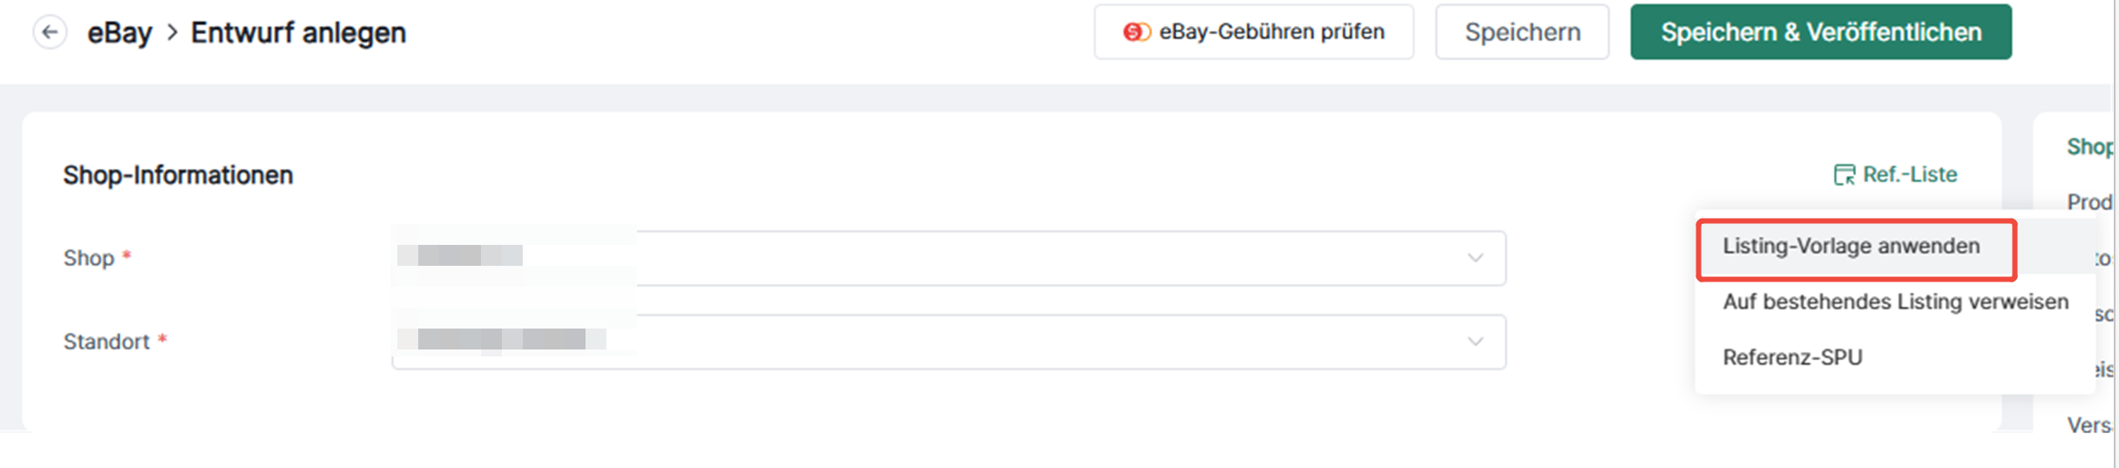Jump to Vers section in side navigation
Screen dimensions: 2119x468
[x=2089, y=425]
